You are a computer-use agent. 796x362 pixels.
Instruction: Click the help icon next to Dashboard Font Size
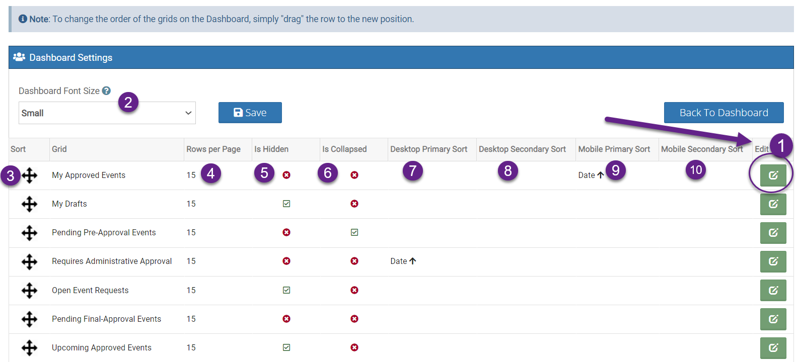point(106,91)
